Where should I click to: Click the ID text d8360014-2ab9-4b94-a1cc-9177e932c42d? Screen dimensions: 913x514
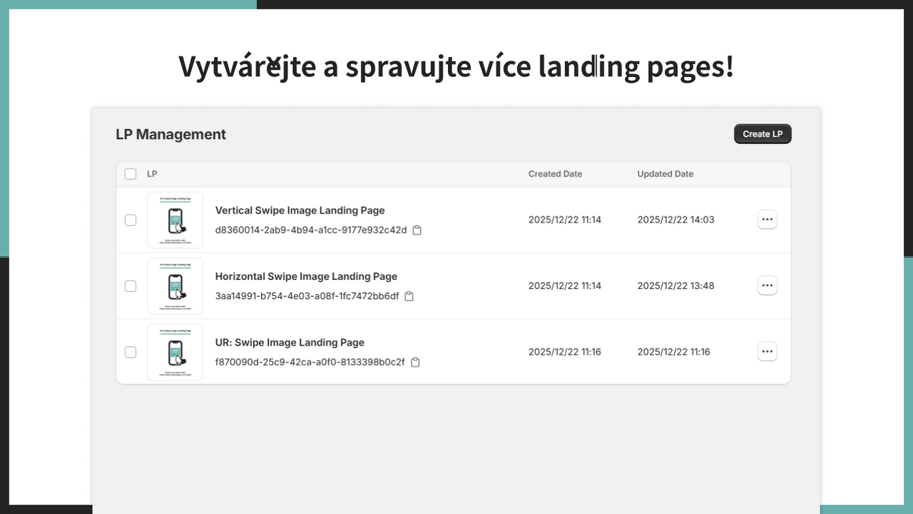[x=311, y=230]
